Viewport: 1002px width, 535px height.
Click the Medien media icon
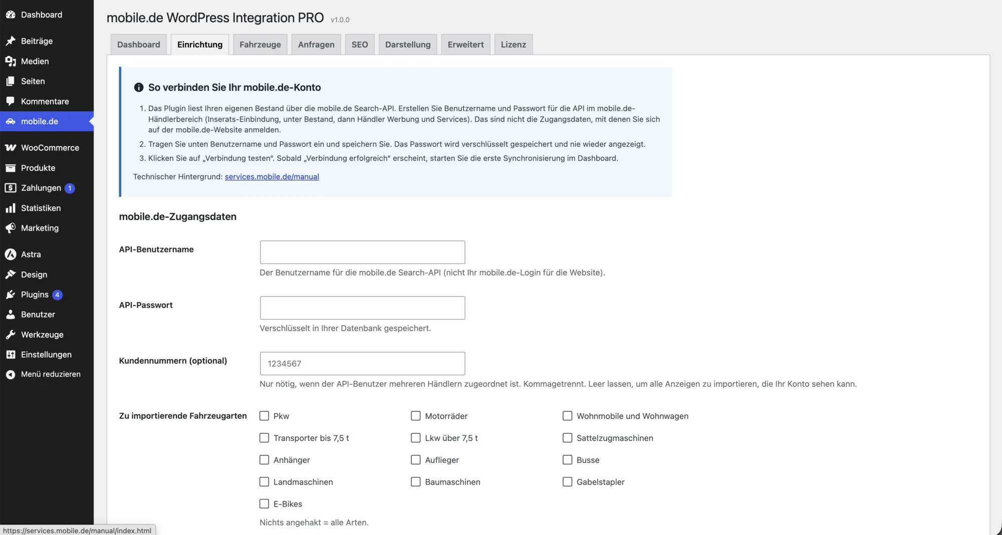pyautogui.click(x=11, y=61)
